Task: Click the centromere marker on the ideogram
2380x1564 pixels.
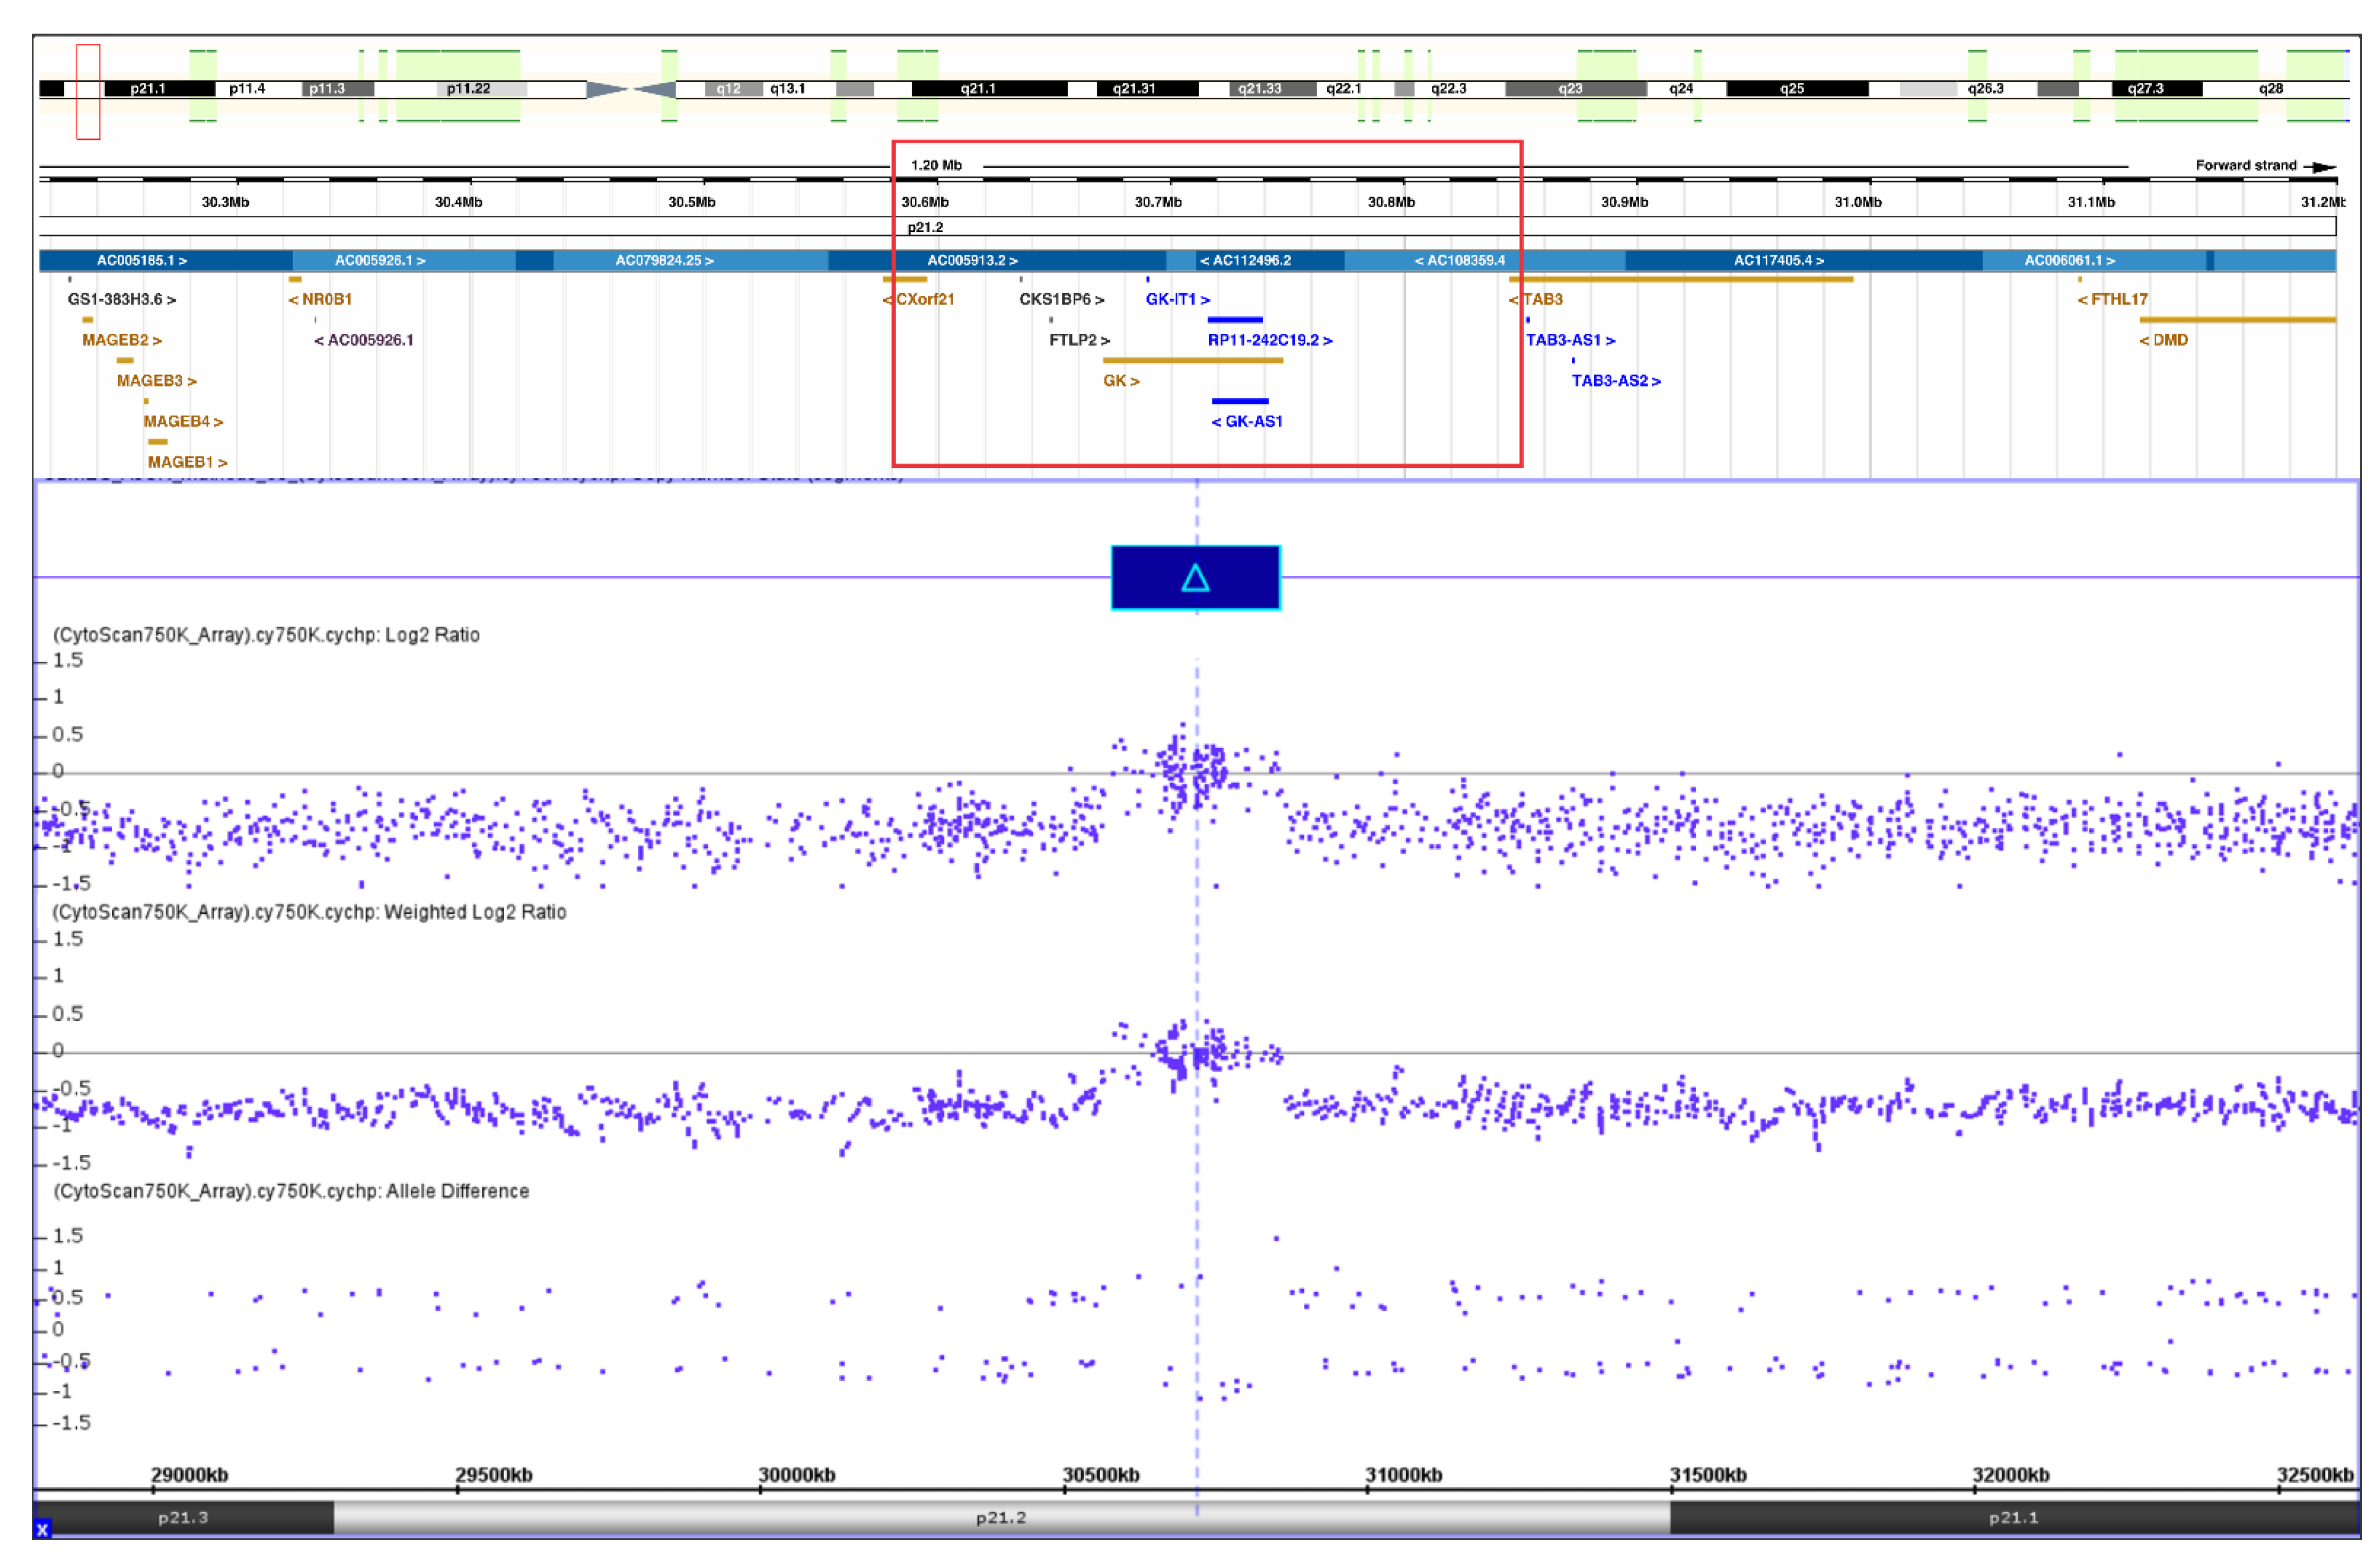Action: [631, 89]
